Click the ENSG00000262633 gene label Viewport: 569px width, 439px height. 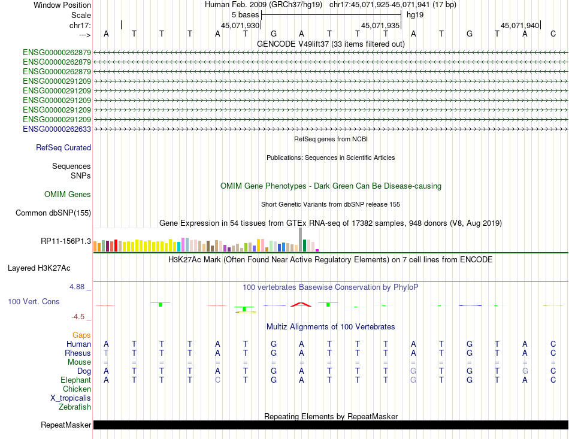[x=57, y=129]
